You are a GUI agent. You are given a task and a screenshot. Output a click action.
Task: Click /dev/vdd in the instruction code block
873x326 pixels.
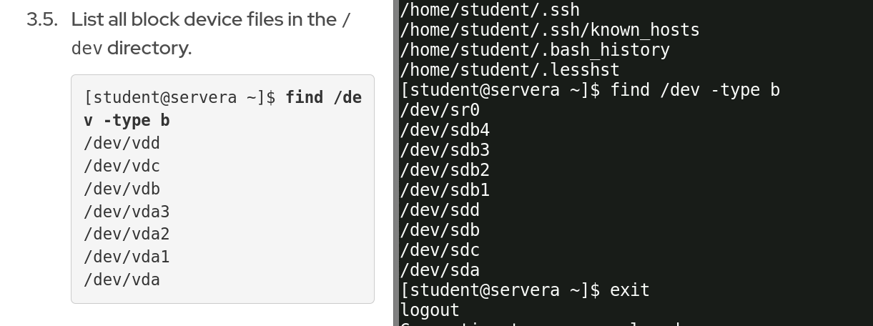tap(122, 144)
